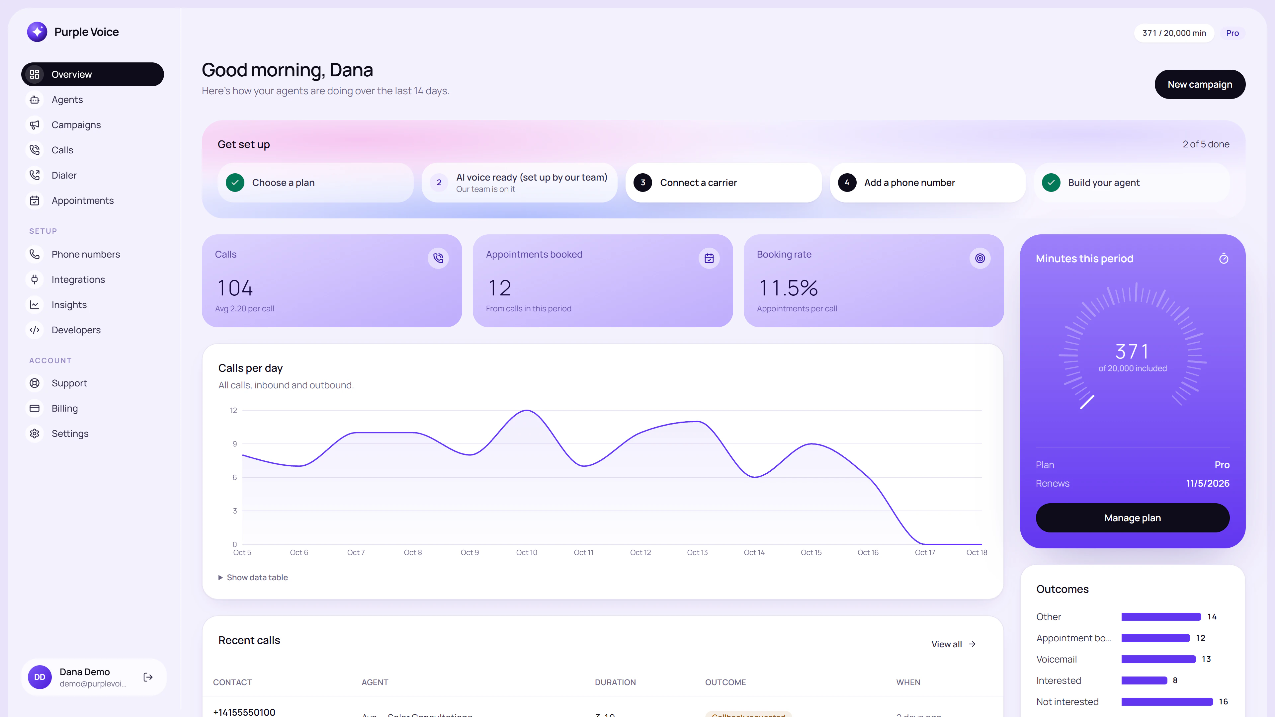Click the stopwatch icon in Minutes this period
Viewport: 1275px width, 717px height.
tap(1224, 258)
